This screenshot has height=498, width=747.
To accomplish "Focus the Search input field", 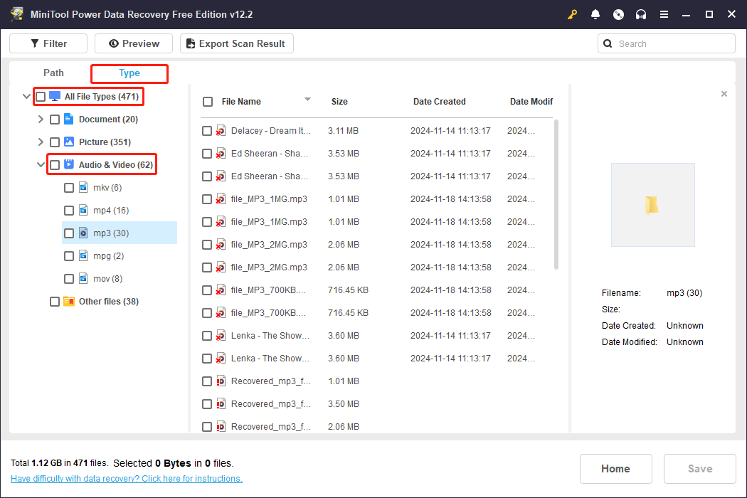I will [667, 43].
